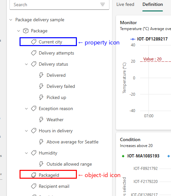Image resolution: width=171 pixels, height=196 pixels.
Task: Click the Recipient email tag icon
Action: 34,186
